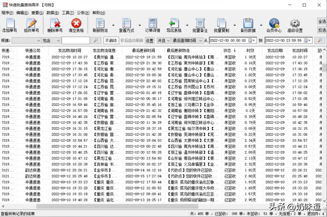Open the 程序(F) menu
Screen dimensions: 327x217
tap(7, 13)
